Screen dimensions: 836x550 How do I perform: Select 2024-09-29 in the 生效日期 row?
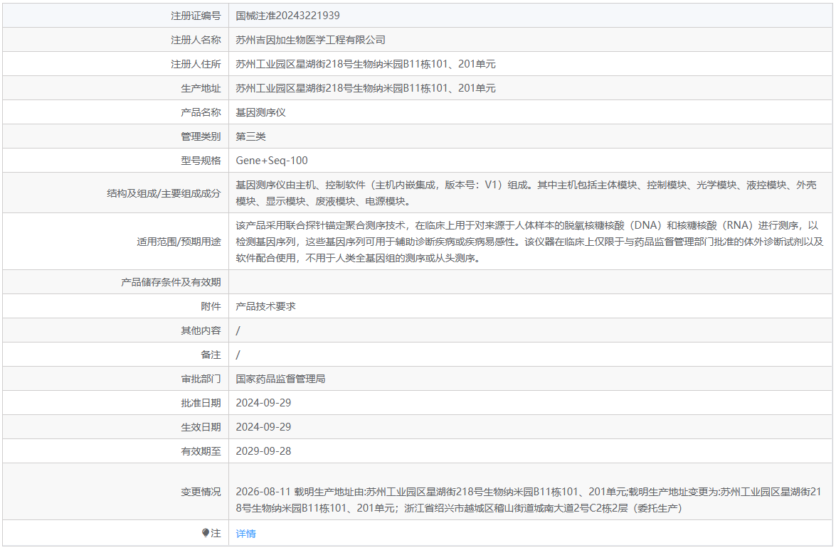click(x=263, y=426)
